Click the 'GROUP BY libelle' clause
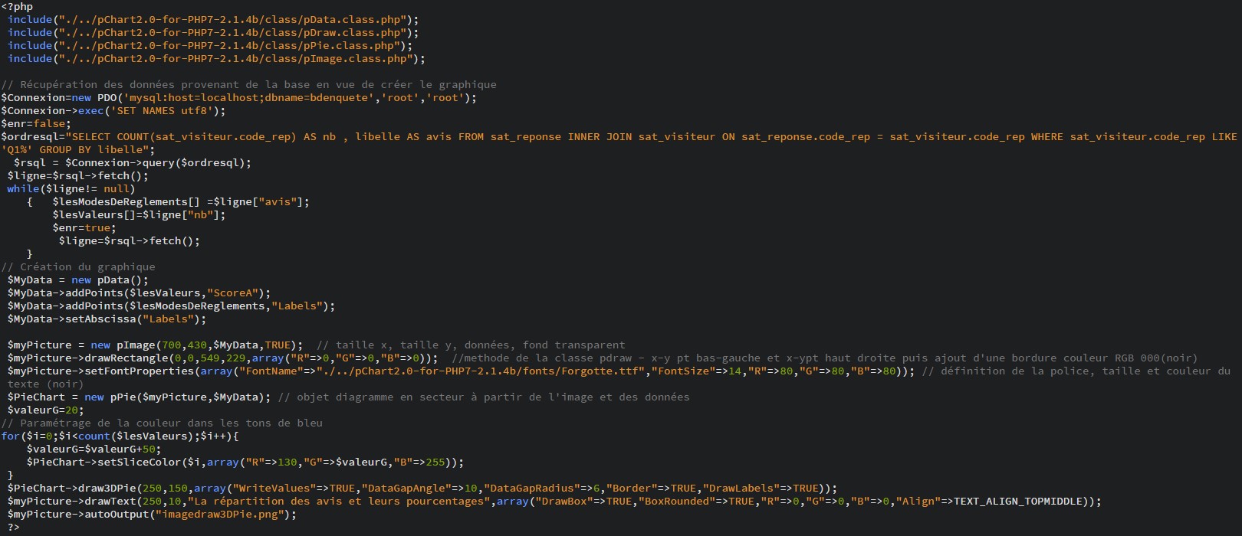This screenshot has height=536, width=1242. tap(84, 150)
